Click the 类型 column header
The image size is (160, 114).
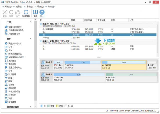pos(119,20)
